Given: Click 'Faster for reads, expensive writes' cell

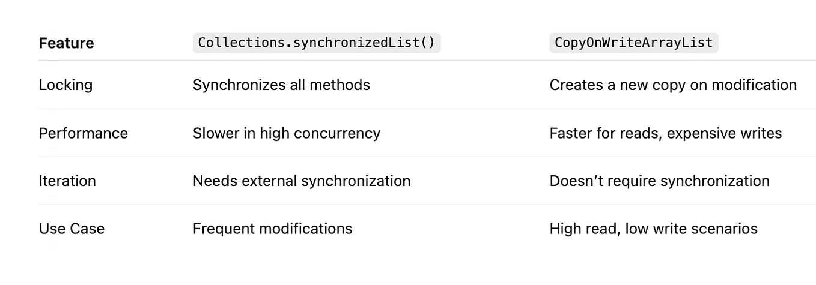Looking at the screenshot, I should point(665,133).
